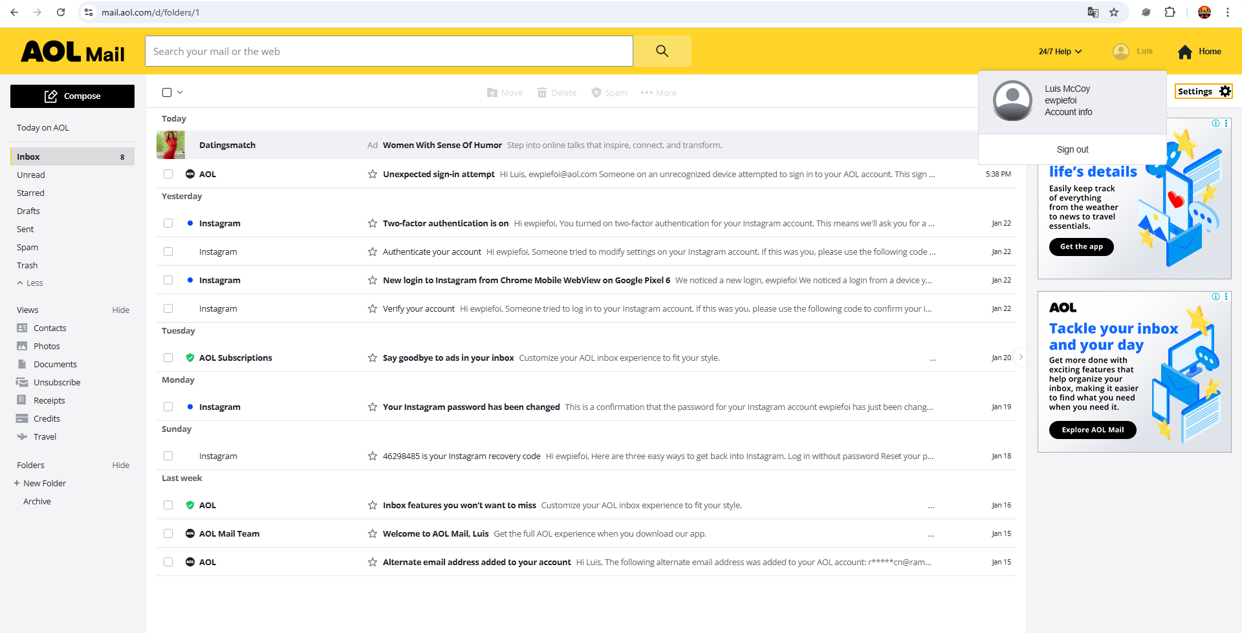Check the Authenticate your account email checkbox
Screen dimensions: 1242x633
coord(168,252)
